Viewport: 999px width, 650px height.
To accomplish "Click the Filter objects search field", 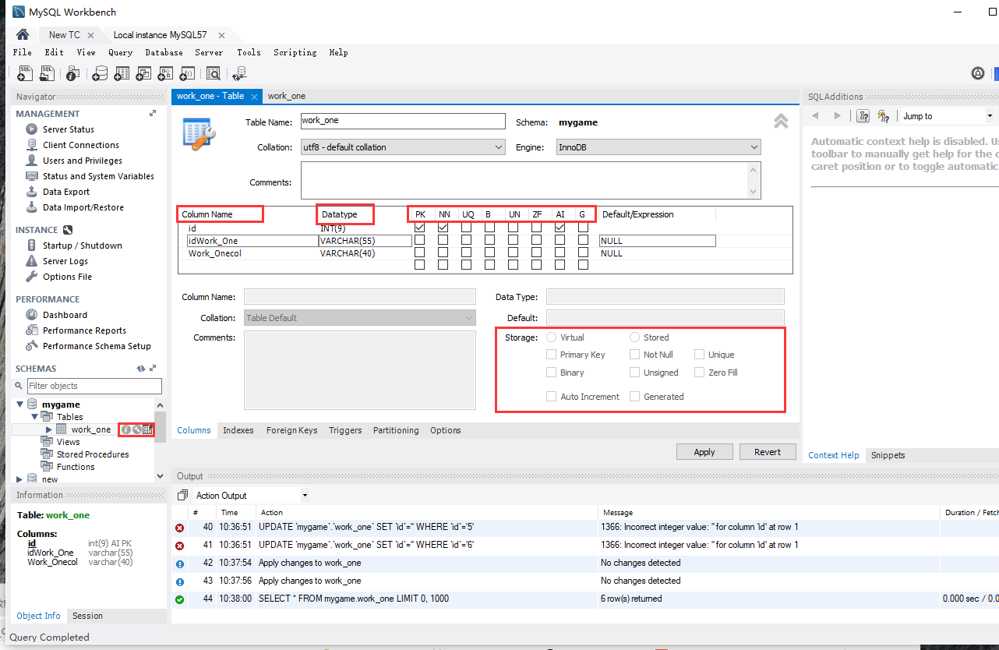I will pyautogui.click(x=94, y=386).
